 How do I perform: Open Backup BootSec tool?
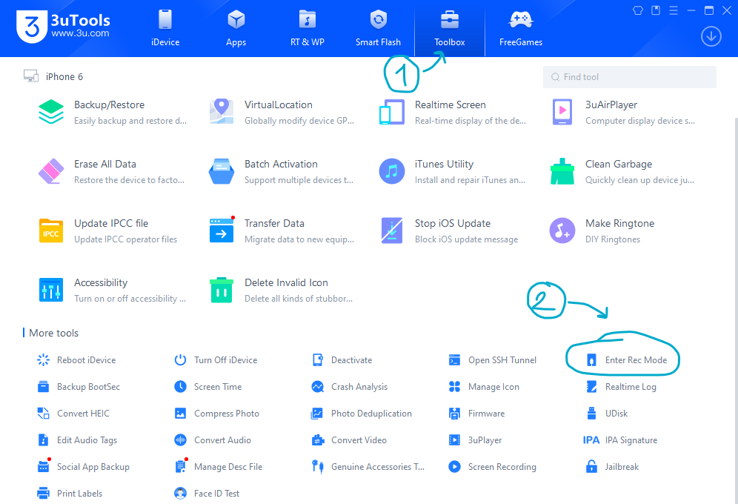click(x=79, y=387)
